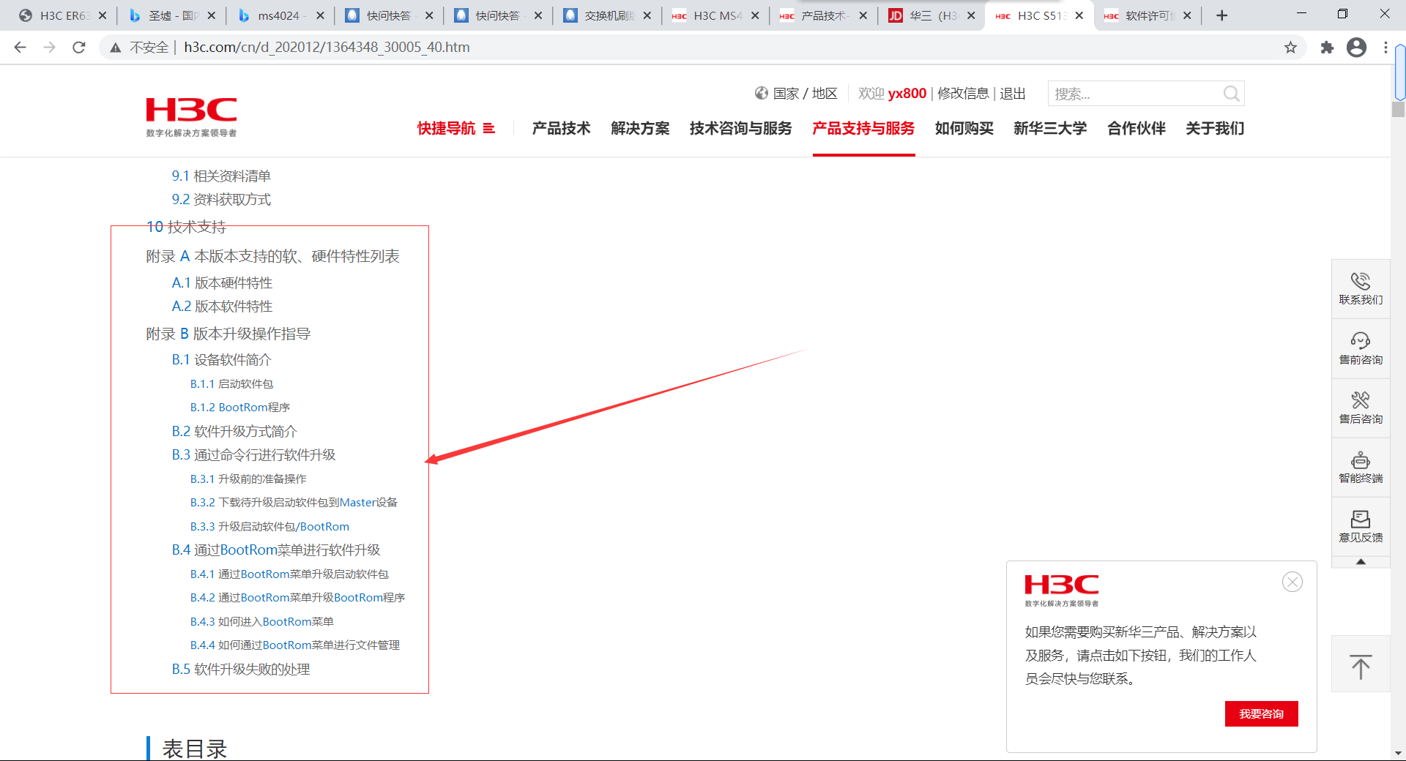1406x761 pixels.
Task: Open A.2 版本软件特性 contents link
Action: pyautogui.click(x=222, y=306)
